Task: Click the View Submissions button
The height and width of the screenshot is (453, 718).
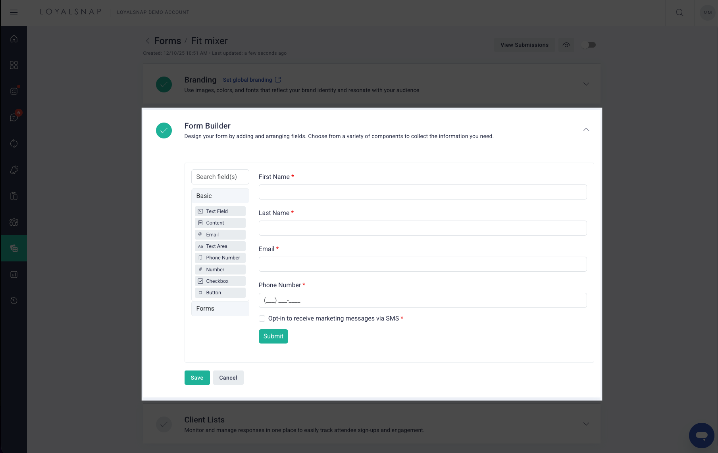Action: pos(524,45)
